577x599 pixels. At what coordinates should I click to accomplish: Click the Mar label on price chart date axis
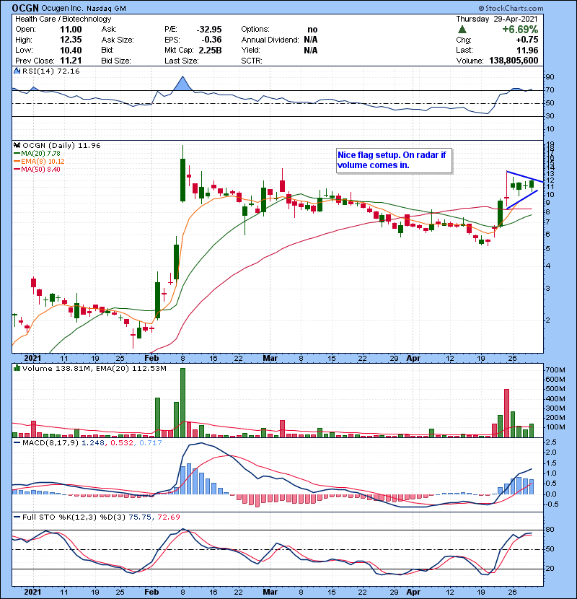[270, 359]
